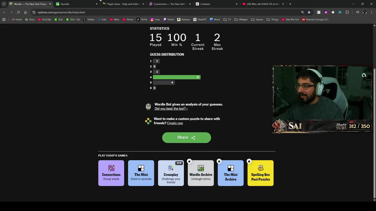
Task: Open the Twitch bookmark
Action: click(x=169, y=19)
